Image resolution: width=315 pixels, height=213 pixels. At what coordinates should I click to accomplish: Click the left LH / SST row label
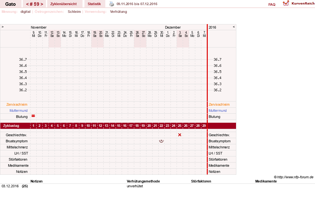click(x=21, y=153)
